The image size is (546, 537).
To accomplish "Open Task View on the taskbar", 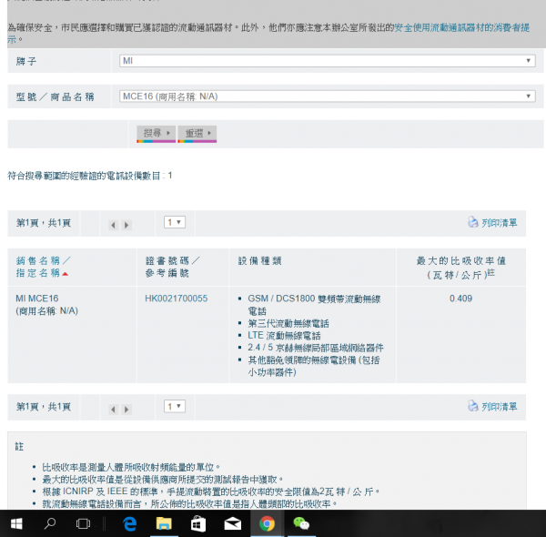I will pos(83,523).
